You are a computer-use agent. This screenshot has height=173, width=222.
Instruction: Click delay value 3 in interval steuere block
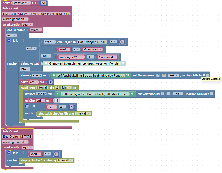coord(168,94)
